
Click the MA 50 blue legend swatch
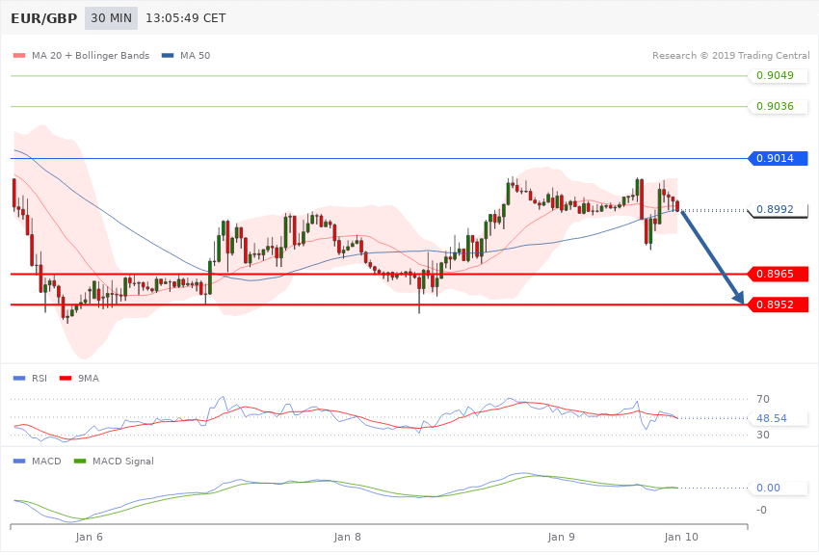click(x=168, y=56)
